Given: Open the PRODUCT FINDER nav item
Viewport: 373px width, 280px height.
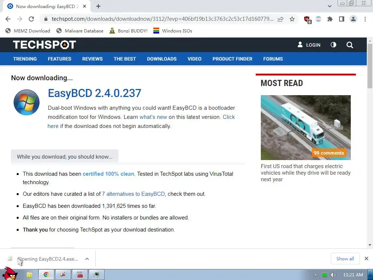Looking at the screenshot, I should click(x=232, y=59).
